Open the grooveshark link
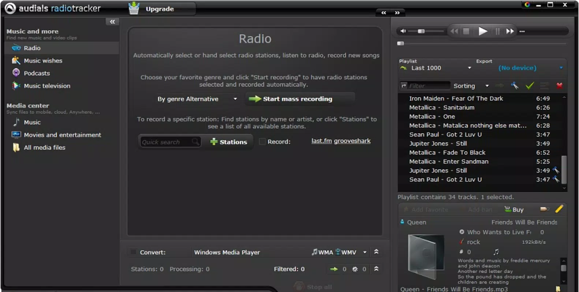The image size is (579, 292). click(352, 141)
